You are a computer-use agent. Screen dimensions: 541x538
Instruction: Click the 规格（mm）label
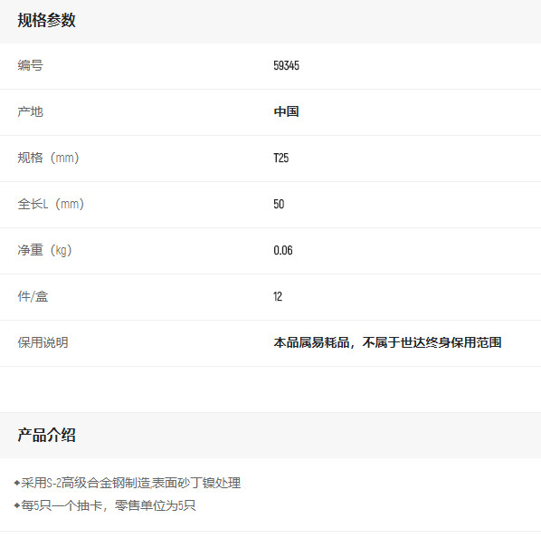click(x=48, y=158)
